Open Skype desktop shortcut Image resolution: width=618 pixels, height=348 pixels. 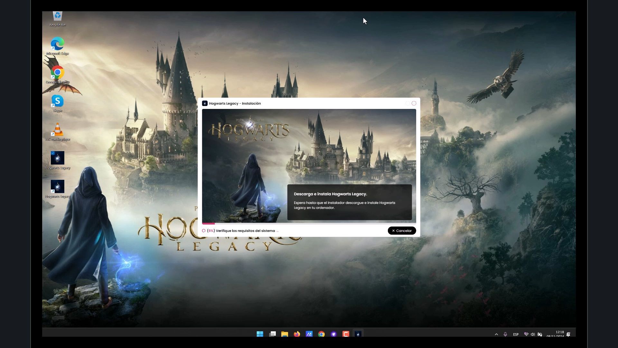coord(58,103)
